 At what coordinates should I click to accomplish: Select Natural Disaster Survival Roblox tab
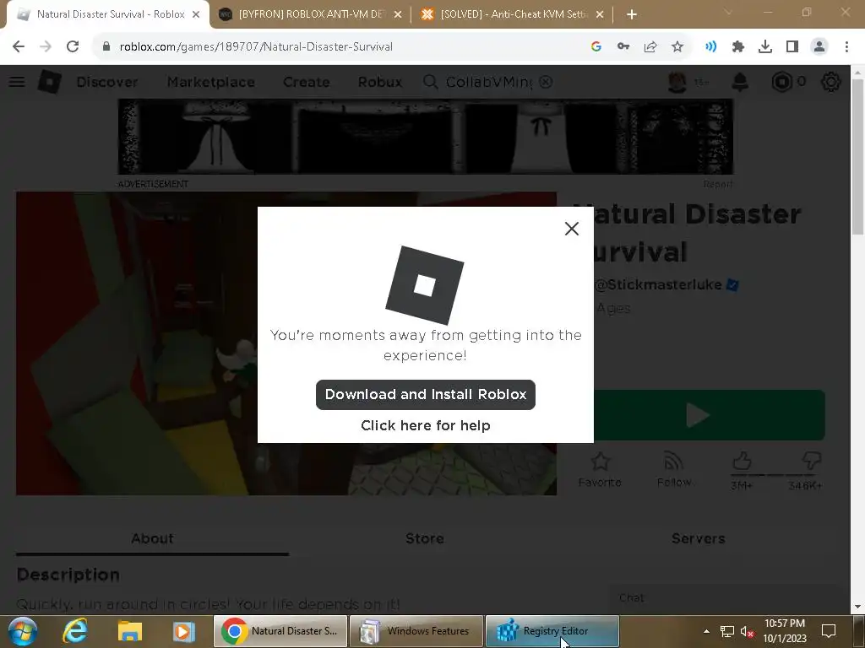pyautogui.click(x=111, y=14)
